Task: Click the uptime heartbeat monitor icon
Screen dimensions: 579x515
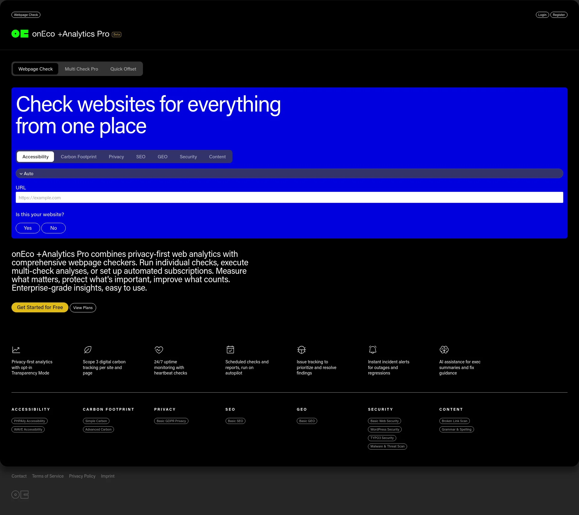Action: (159, 350)
